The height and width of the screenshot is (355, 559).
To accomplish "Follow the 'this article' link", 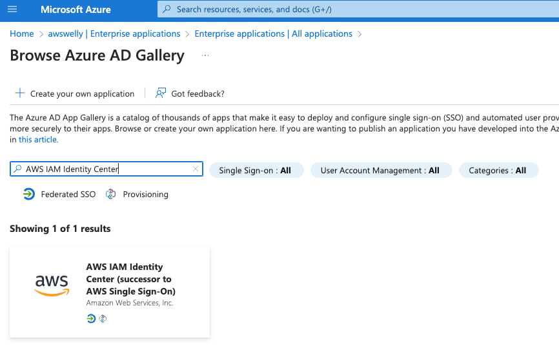I will coord(39,139).
